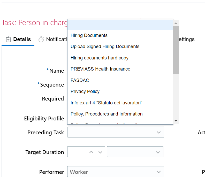The height and width of the screenshot is (177, 205).
Task: Open the Performer dropdown showing Worker
Action: (x=116, y=172)
